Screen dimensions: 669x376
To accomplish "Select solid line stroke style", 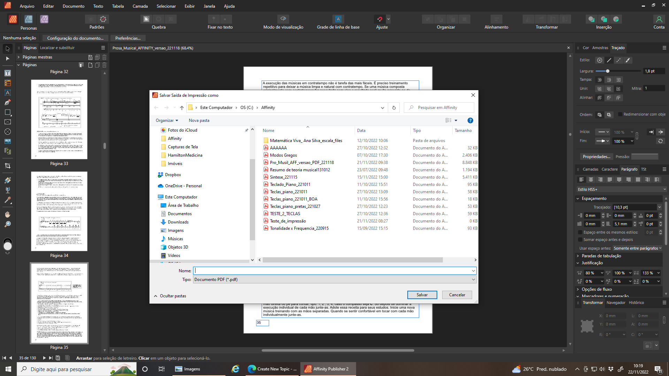I will [609, 60].
